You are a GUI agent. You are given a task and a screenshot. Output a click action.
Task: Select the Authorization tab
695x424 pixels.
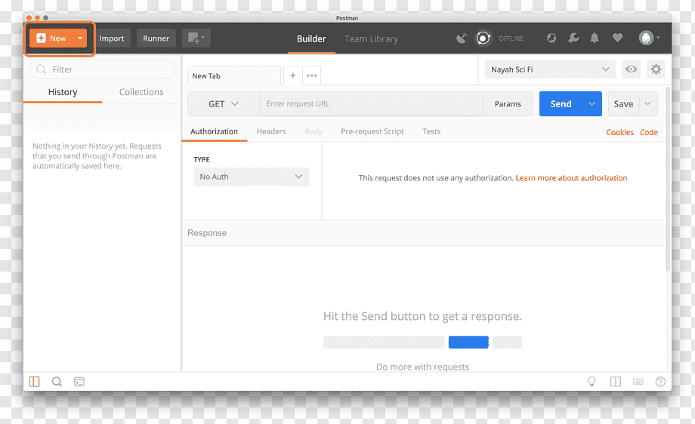click(x=214, y=132)
